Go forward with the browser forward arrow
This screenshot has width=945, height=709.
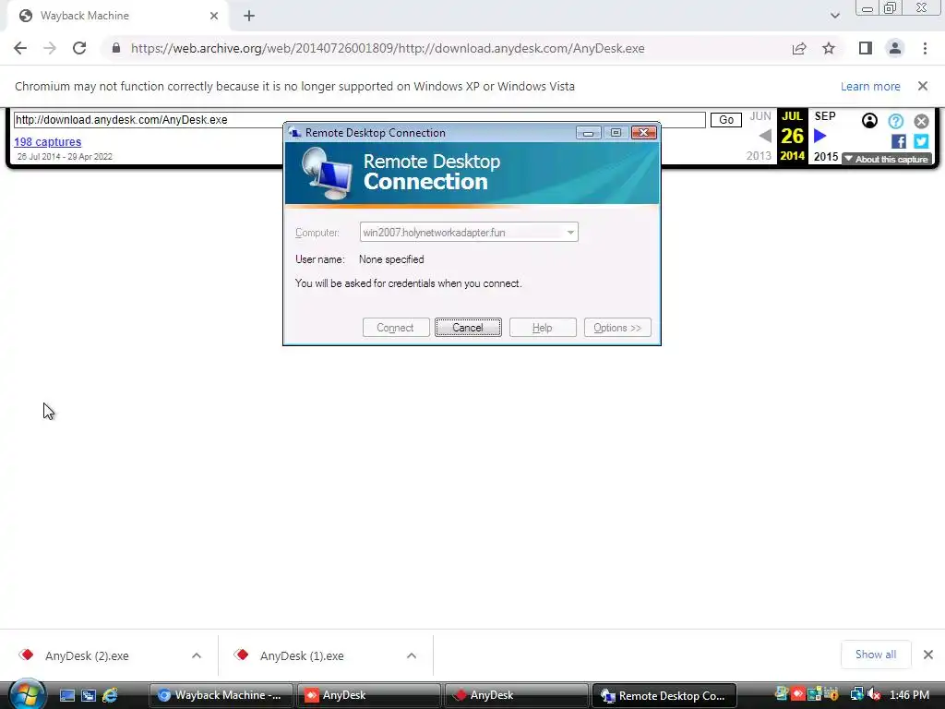[50, 48]
